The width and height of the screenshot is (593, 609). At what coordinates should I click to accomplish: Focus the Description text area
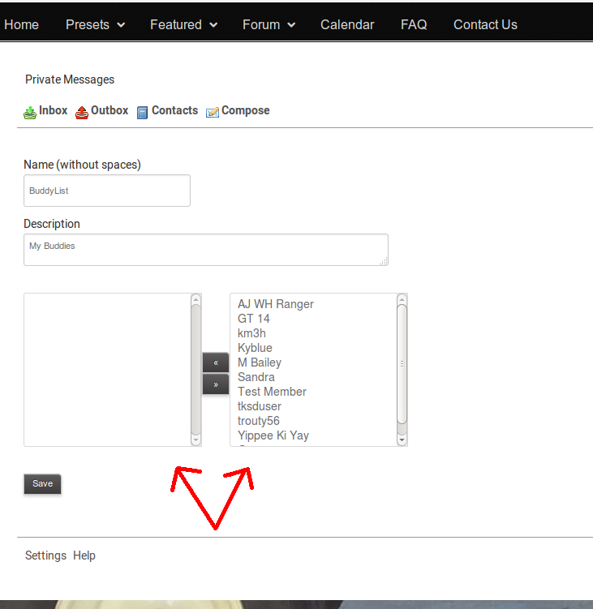(205, 250)
